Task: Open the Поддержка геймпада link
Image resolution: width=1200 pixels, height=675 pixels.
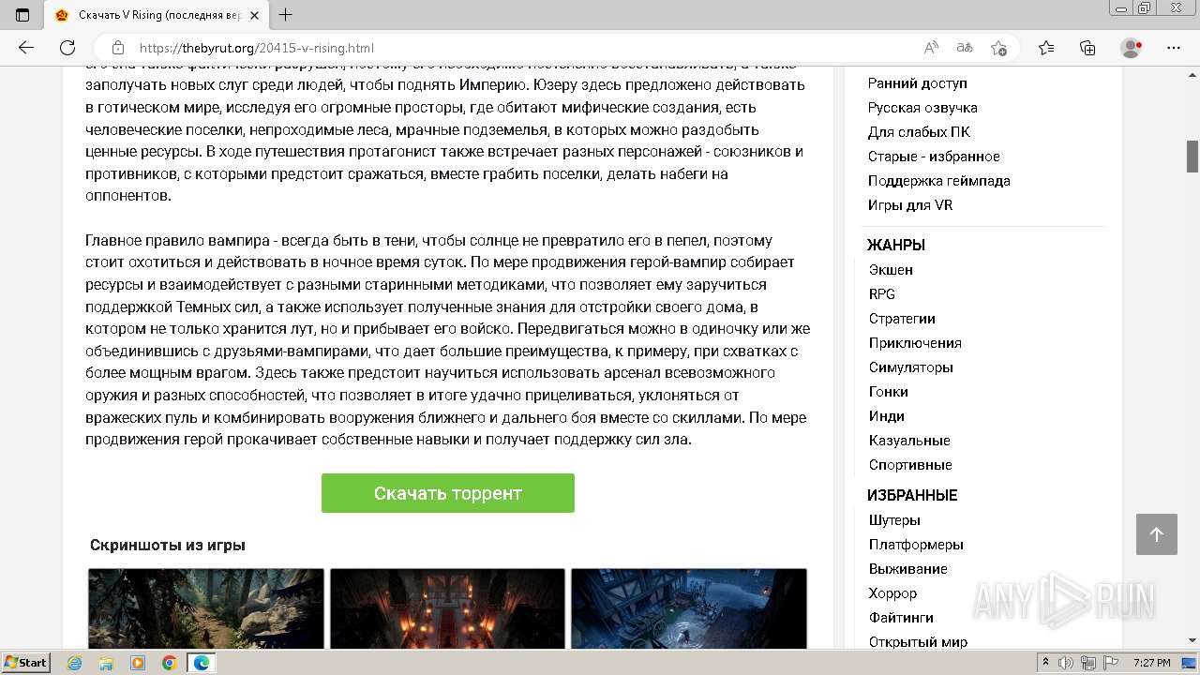Action: point(939,181)
